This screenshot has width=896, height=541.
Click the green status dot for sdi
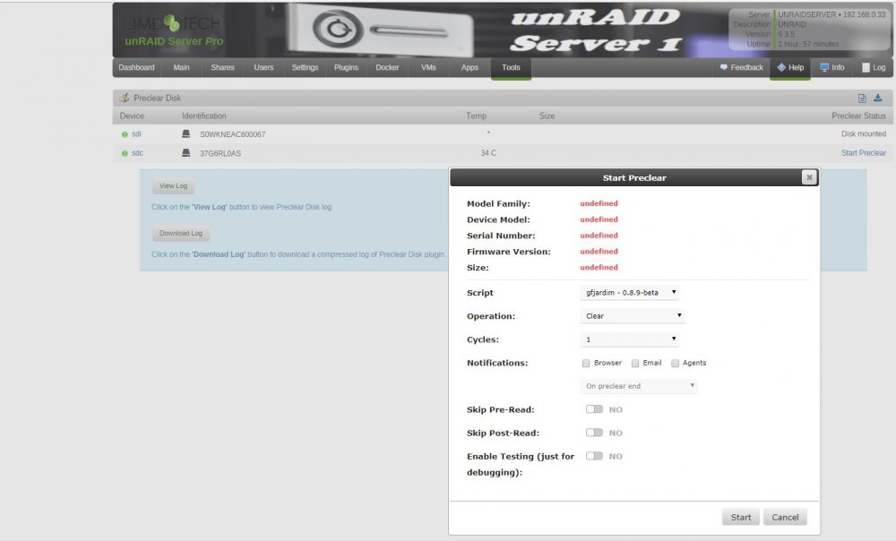click(x=125, y=135)
